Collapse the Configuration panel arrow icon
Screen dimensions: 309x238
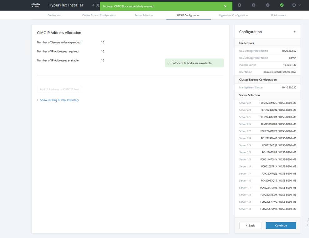(x=295, y=32)
